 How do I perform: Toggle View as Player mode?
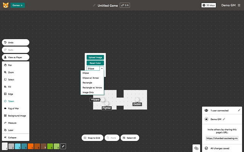[15, 57]
